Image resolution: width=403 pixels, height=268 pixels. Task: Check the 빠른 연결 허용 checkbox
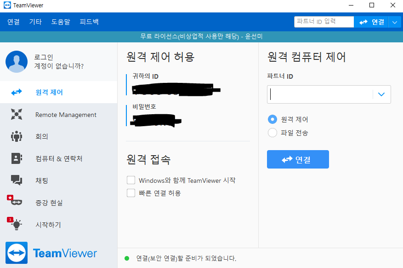(131, 193)
